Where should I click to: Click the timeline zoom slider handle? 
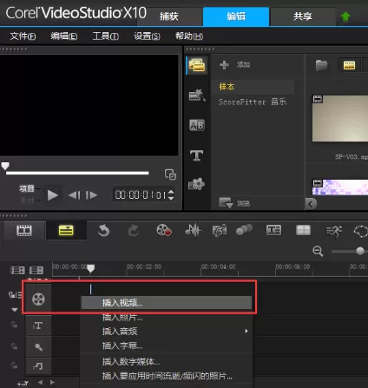tap(360, 251)
